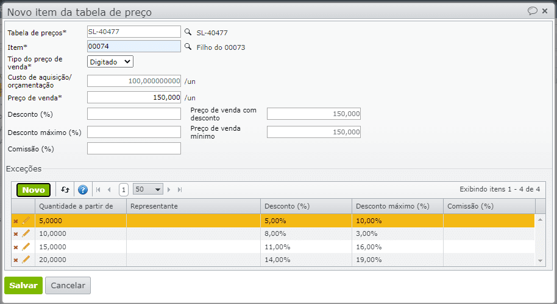Screen dimensions: 557x304
Task: Edit the 10,0000 quantity exception row
Action: pyautogui.click(x=26, y=233)
